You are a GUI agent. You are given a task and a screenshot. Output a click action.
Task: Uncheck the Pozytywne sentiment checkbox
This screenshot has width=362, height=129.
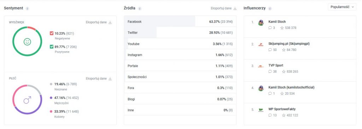tap(52, 47)
